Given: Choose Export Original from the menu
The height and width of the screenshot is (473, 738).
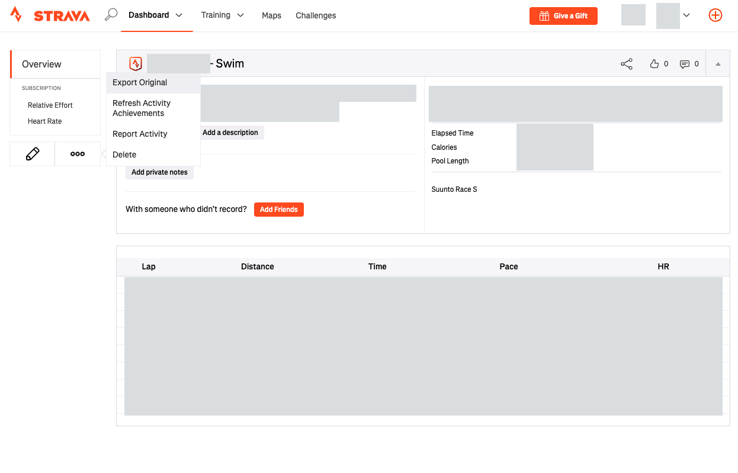Looking at the screenshot, I should 153,83.
